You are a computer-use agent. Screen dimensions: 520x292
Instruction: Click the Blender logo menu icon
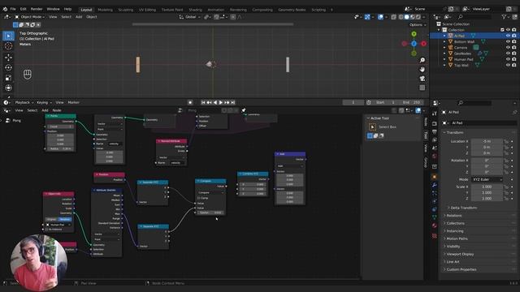(x=5, y=9)
